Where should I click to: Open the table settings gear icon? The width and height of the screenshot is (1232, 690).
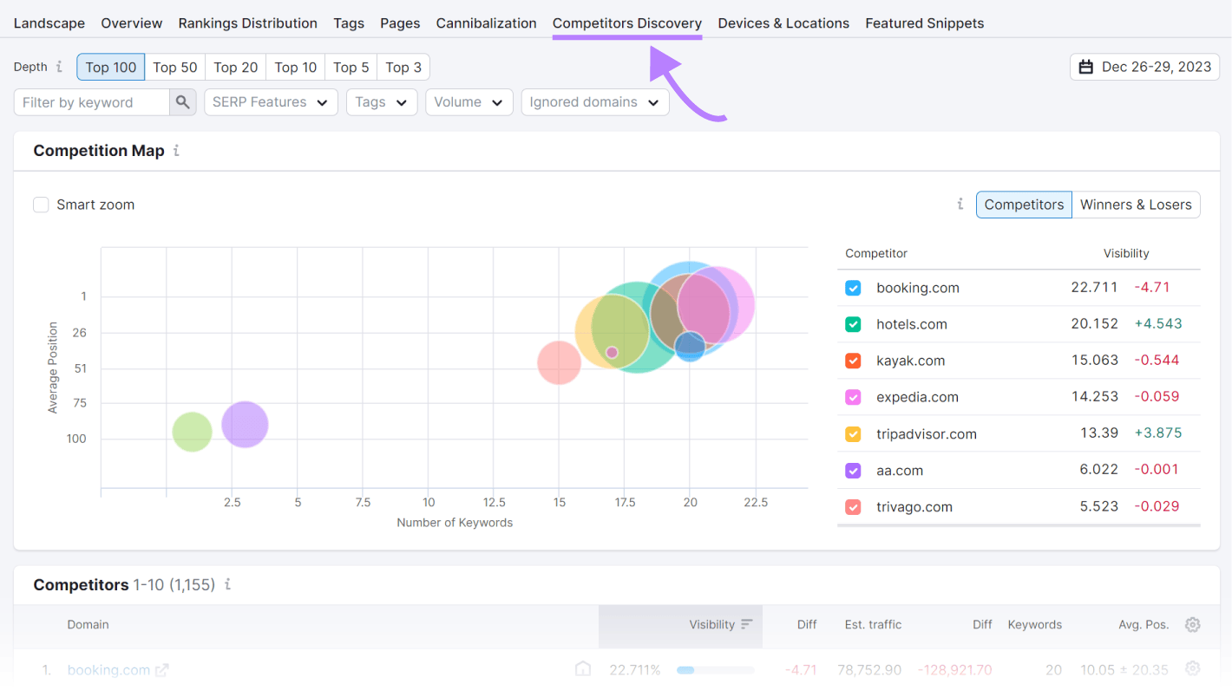(x=1192, y=624)
